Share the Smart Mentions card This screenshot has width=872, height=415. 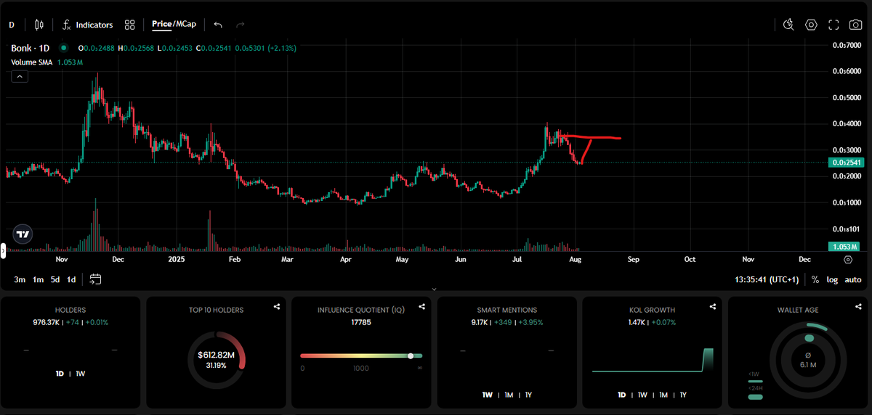(x=568, y=307)
